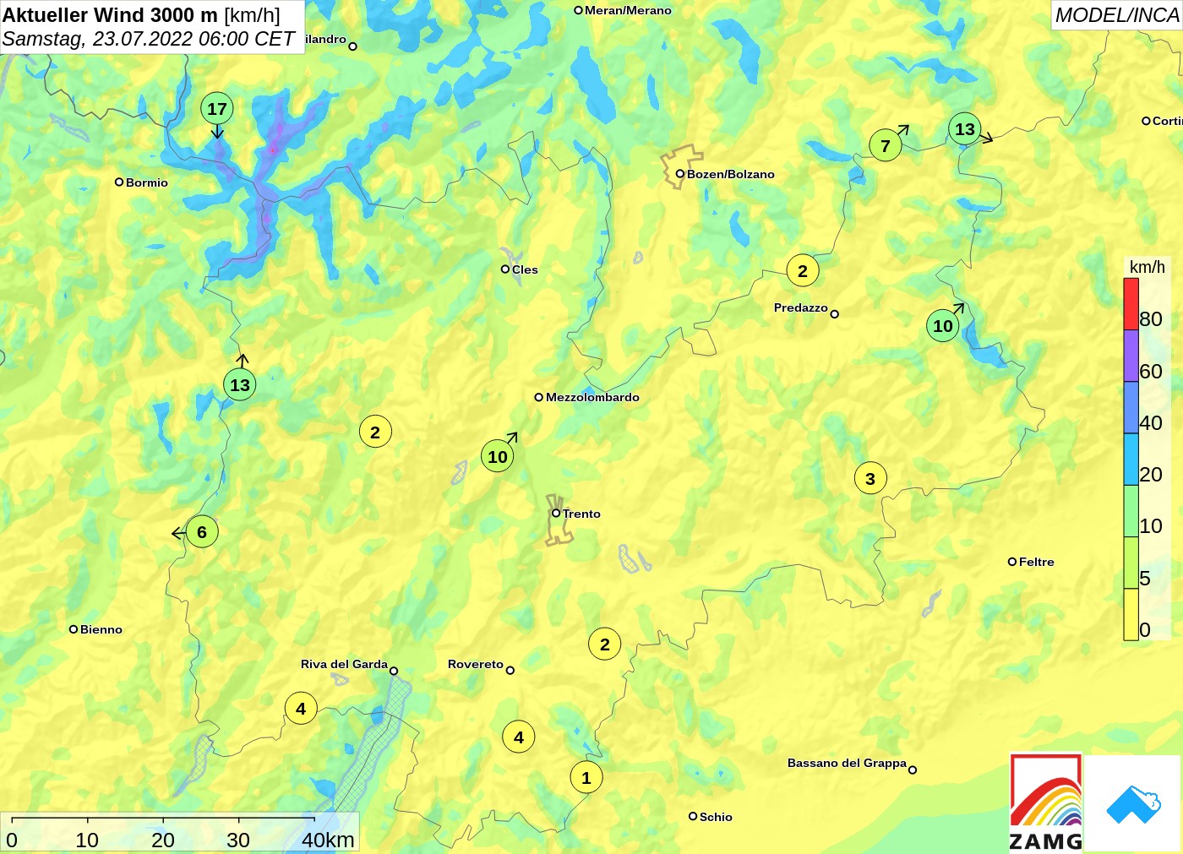Click the green 10–20 legend swatch

[x=1131, y=511]
